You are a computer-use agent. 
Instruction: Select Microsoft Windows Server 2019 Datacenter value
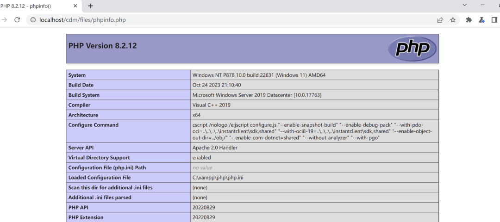click(257, 95)
